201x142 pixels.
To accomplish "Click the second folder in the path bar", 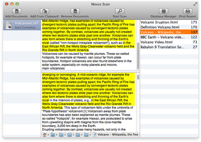I will tap(61, 135).
